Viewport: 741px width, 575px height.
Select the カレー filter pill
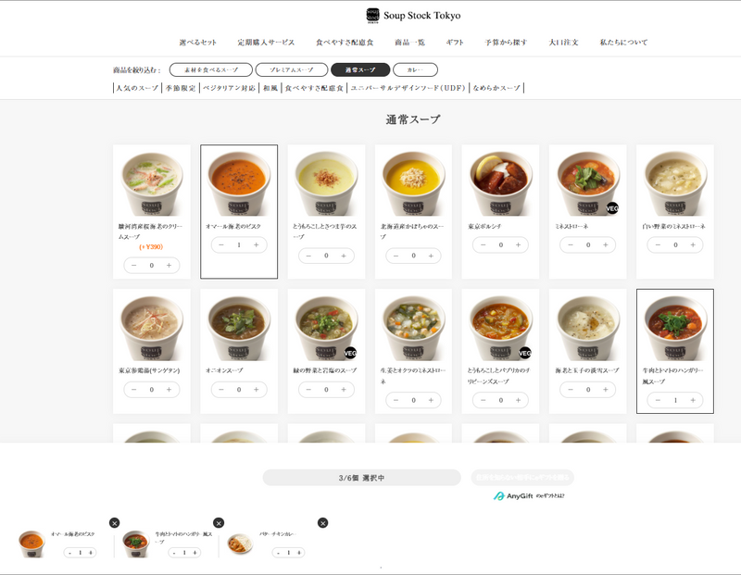[415, 70]
